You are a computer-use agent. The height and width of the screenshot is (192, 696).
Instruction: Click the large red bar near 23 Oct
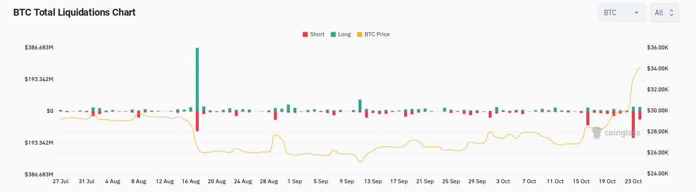tap(633, 124)
